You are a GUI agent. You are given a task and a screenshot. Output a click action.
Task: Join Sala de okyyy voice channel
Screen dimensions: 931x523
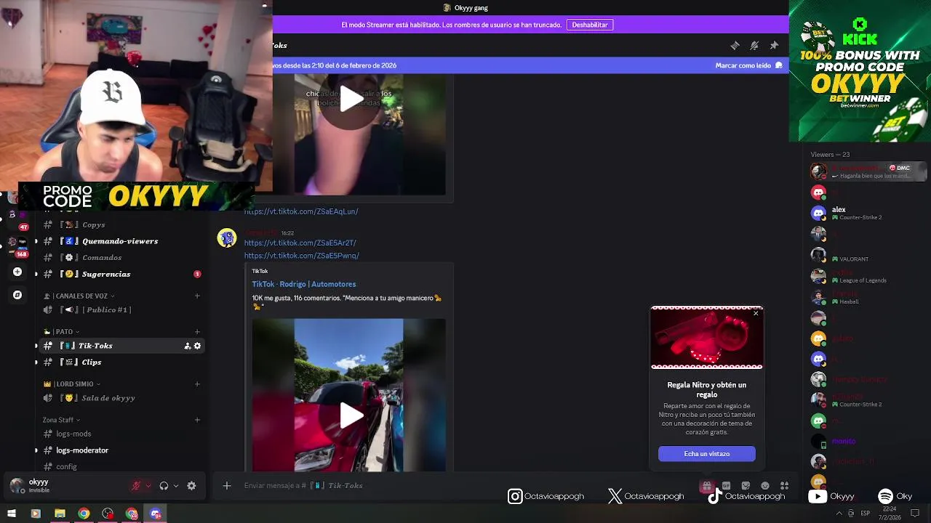pos(120,398)
